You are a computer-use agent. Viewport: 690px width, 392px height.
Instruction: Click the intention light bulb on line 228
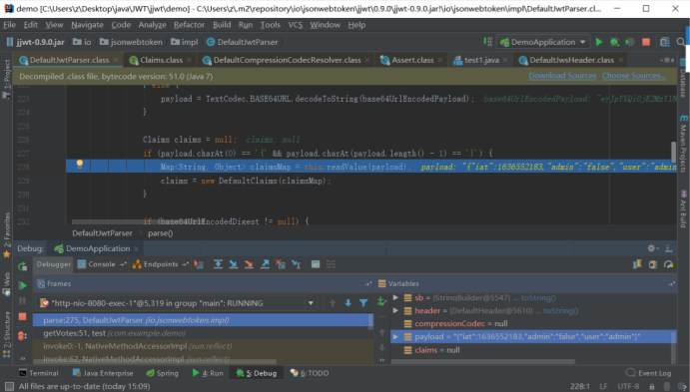point(80,165)
